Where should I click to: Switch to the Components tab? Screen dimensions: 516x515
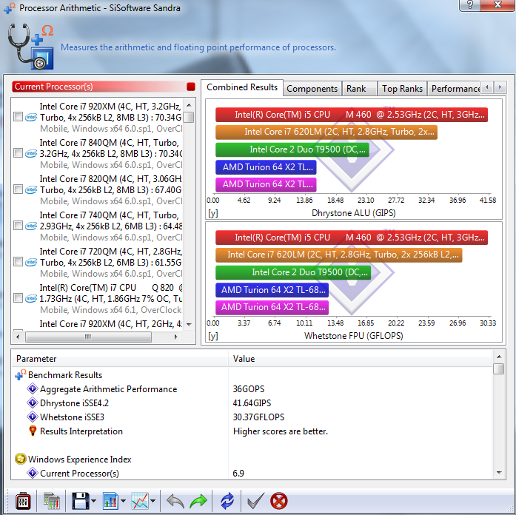click(x=312, y=89)
